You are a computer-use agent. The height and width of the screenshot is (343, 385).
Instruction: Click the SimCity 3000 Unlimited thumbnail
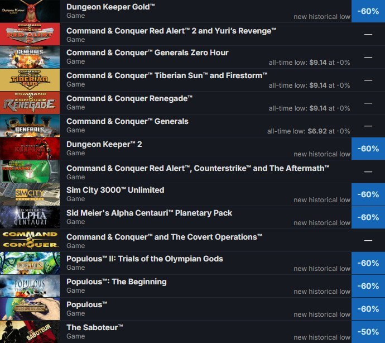point(30,194)
